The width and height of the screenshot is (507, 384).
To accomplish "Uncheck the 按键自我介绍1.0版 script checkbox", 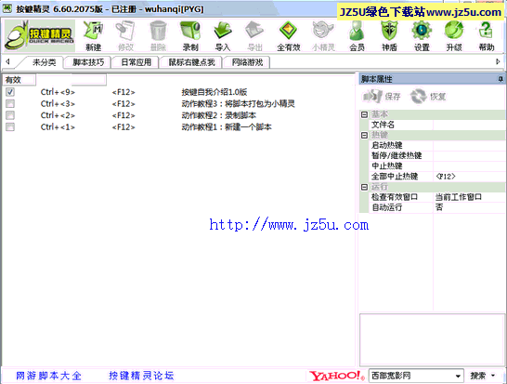I will tap(10, 92).
